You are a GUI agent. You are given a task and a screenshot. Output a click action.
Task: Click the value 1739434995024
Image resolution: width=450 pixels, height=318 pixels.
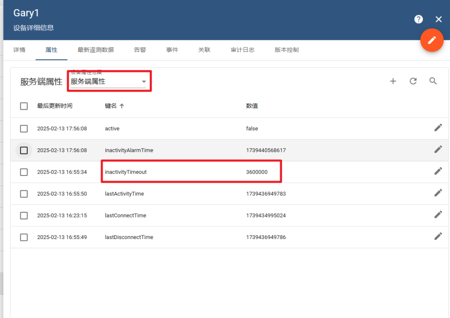click(x=266, y=215)
